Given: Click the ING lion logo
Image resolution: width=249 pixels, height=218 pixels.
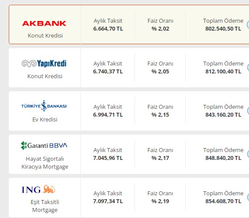Looking at the screenshot, I should [x=38, y=189].
